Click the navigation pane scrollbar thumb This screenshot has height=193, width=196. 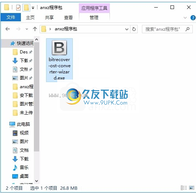[36, 97]
